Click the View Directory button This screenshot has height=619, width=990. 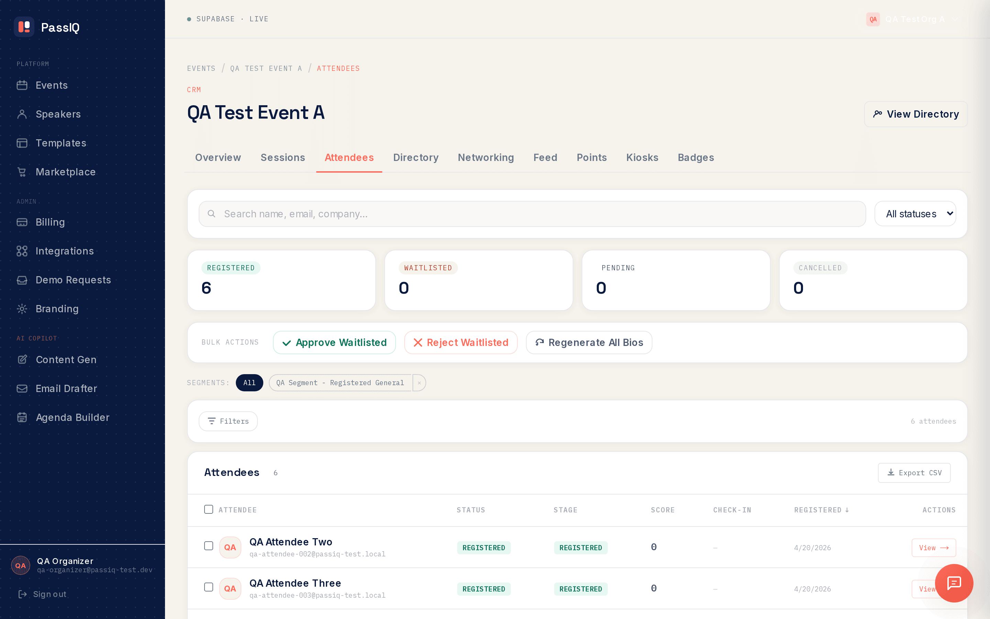(915, 114)
